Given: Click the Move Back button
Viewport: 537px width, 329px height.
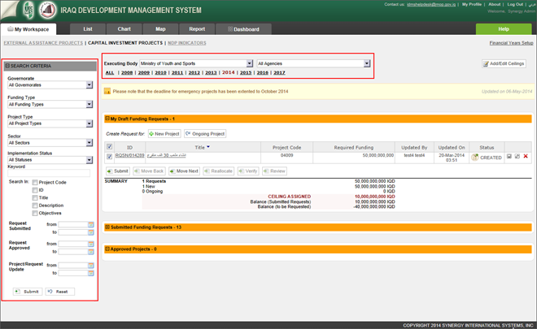Looking at the screenshot, I should coord(149,171).
